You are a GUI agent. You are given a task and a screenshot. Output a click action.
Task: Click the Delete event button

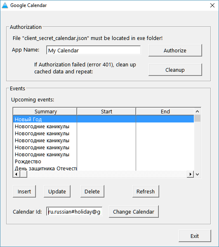click(92, 191)
